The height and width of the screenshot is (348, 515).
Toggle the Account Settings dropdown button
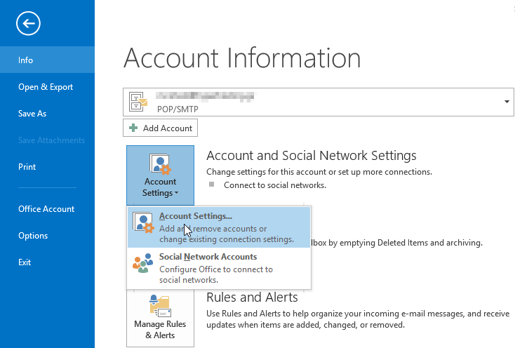pos(160,175)
